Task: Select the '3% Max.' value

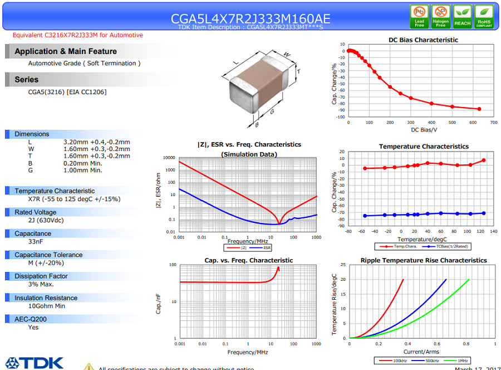Action: pos(41,284)
